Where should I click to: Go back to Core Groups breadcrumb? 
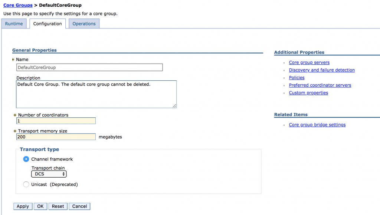[x=18, y=5]
